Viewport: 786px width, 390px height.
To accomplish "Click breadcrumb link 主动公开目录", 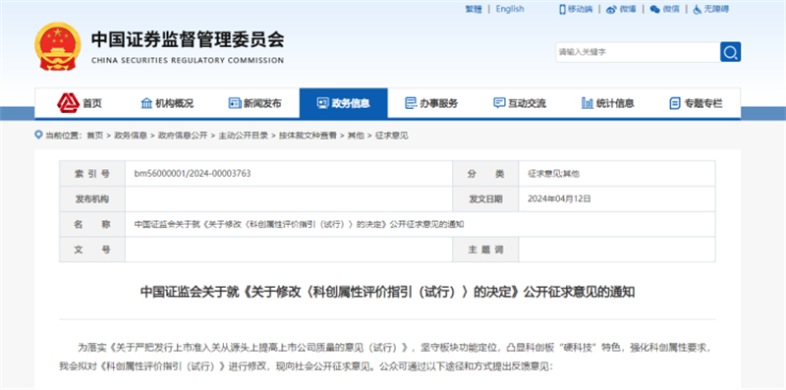I will (243, 136).
